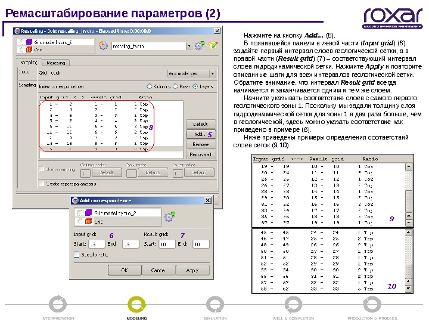The width and height of the screenshot is (429, 322).
Task: Click red Grid icon in Add correspondence
Action: pos(88,221)
